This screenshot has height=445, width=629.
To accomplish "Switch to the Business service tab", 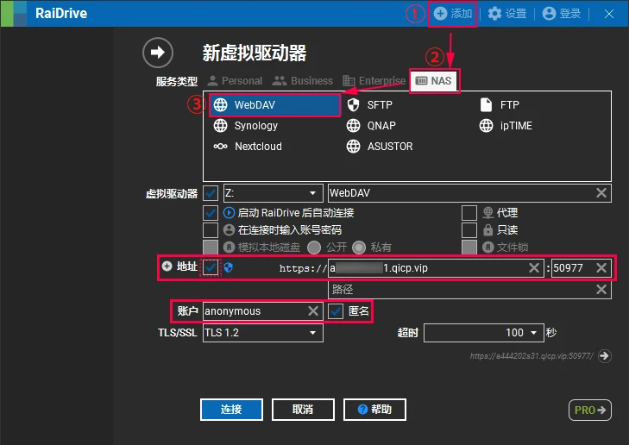I will click(303, 81).
